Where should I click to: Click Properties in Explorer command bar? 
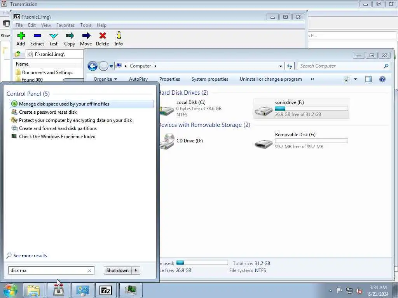click(x=169, y=79)
